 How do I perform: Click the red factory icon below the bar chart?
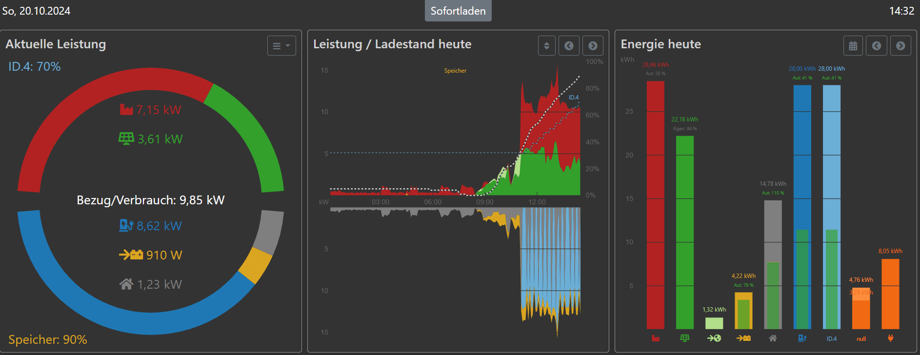click(x=656, y=338)
